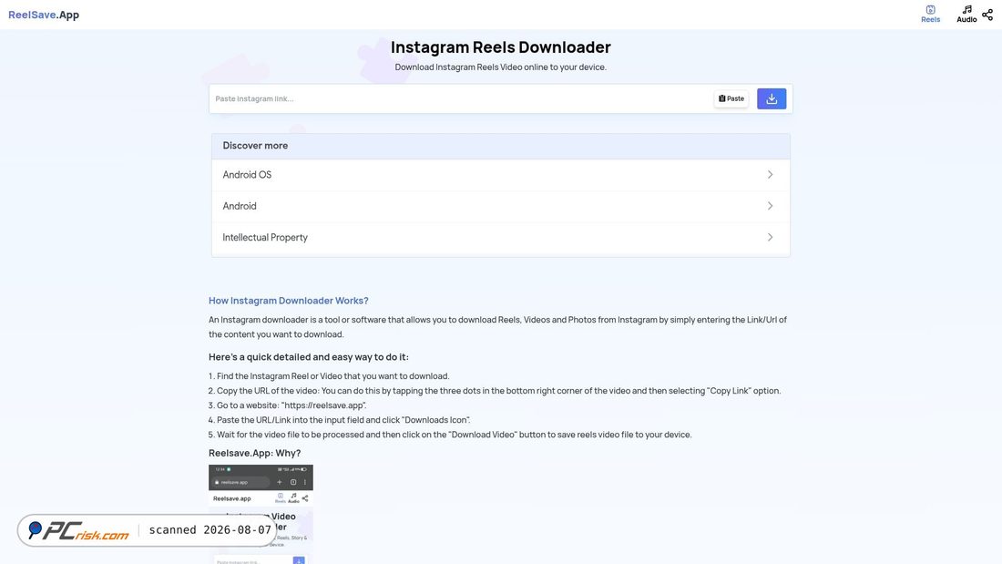Click step 4 Paste the URL/Link text
The height and width of the screenshot is (564, 1002).
click(x=340, y=420)
